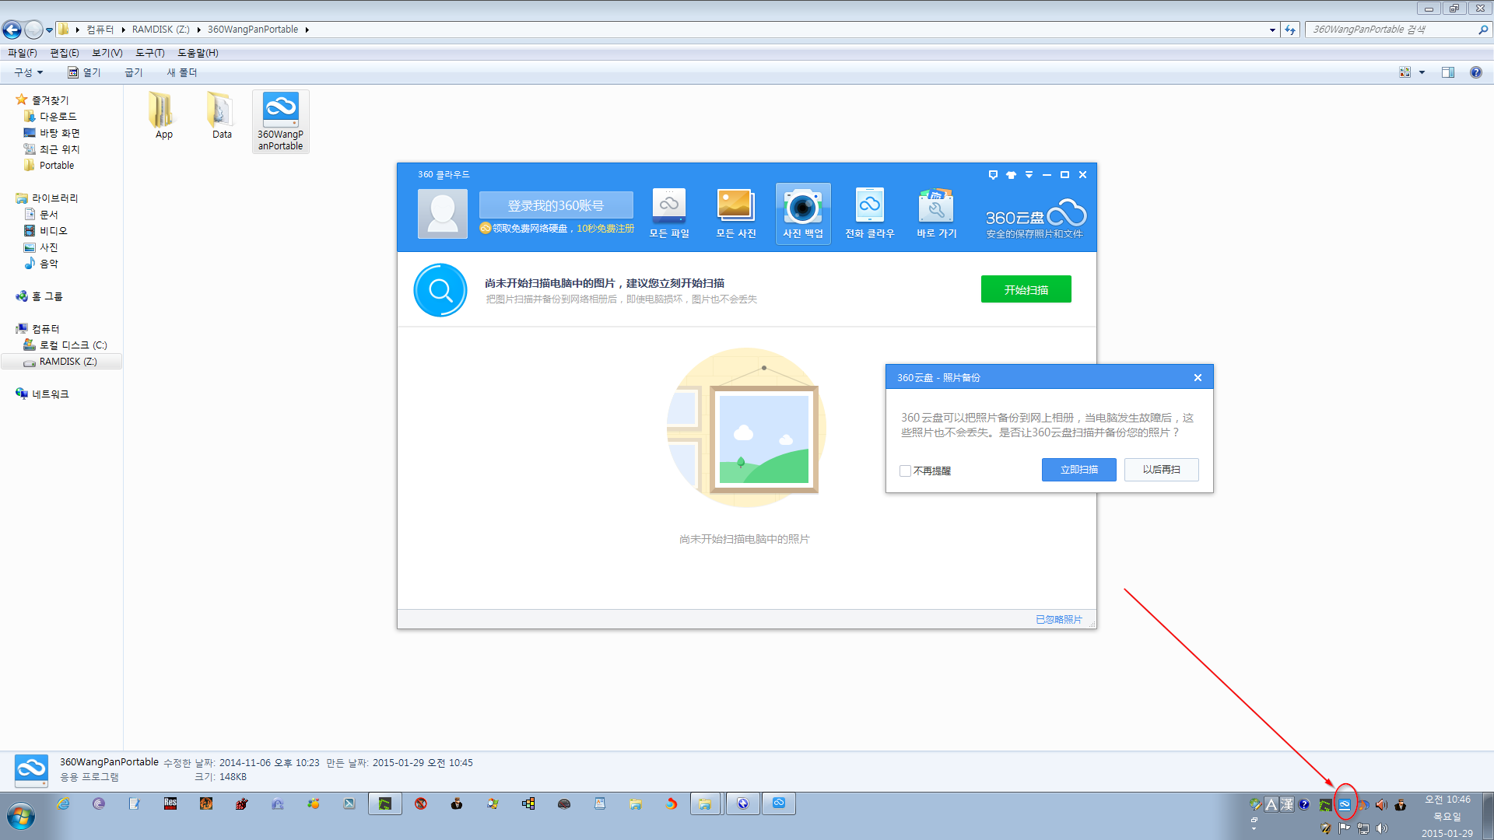Click the user avatar placeholder in 360 cloud
Screen dimensions: 1494x840
[x=443, y=213]
